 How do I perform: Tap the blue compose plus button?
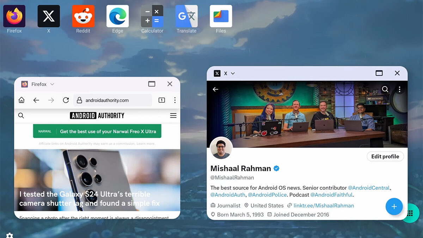(x=394, y=207)
